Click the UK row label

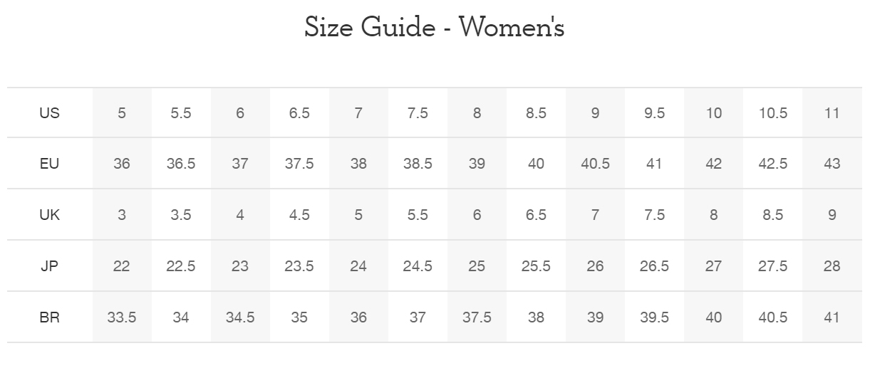(x=50, y=215)
